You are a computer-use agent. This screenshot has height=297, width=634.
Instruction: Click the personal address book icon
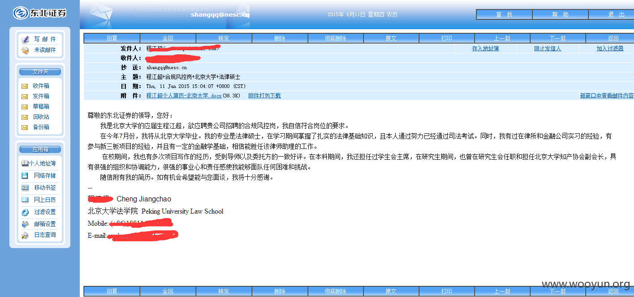[x=25, y=164]
